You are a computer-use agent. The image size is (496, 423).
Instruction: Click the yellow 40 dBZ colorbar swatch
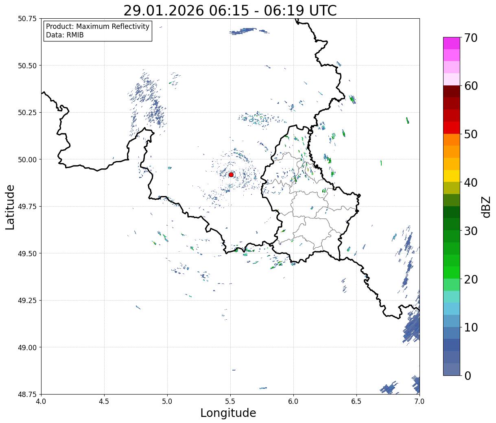click(452, 176)
